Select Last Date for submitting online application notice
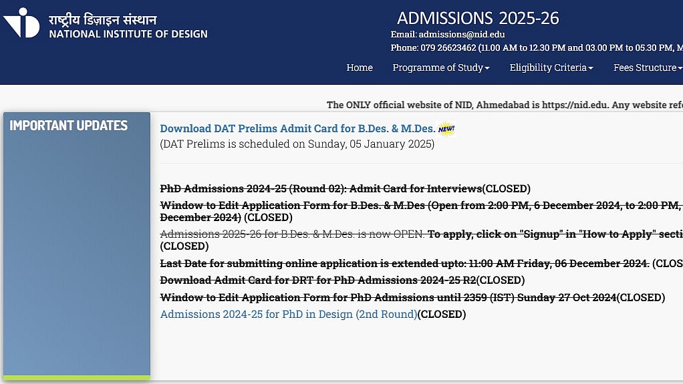The image size is (683, 384). pos(404,263)
